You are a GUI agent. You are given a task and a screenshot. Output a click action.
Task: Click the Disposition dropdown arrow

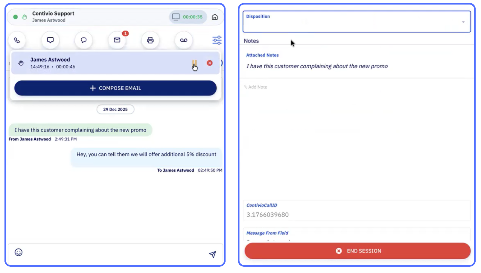point(463,22)
